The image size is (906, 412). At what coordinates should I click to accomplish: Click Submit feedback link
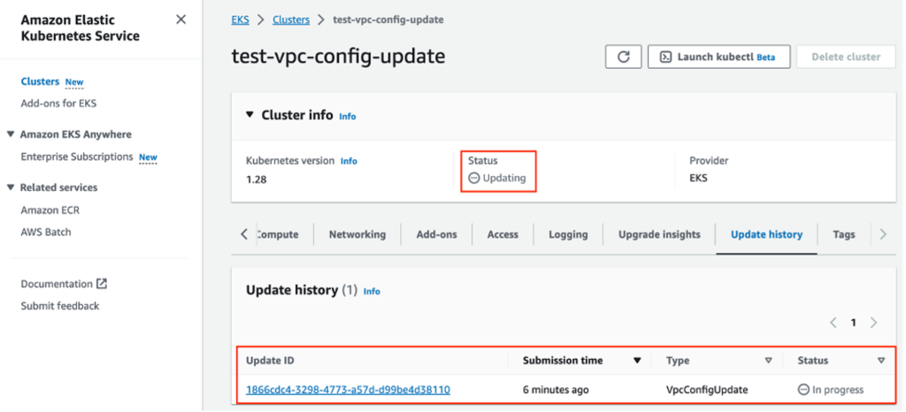[x=60, y=306]
